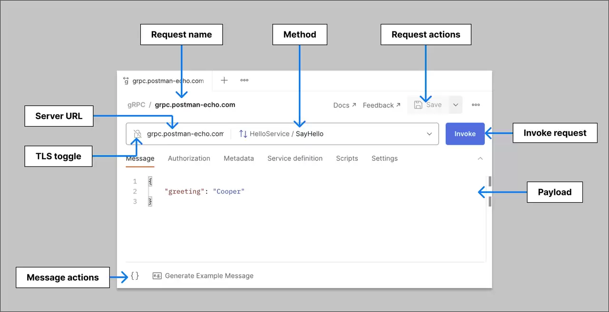The height and width of the screenshot is (312, 609).
Task: Open the tab bar three-dots menu
Action: 244,80
